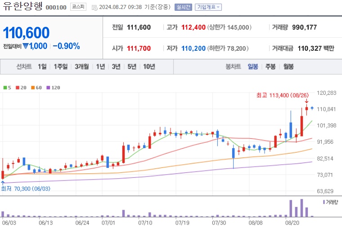This screenshot has width=342, height=229.
Task: Select the 1일 line chart period
Action: click(42, 66)
